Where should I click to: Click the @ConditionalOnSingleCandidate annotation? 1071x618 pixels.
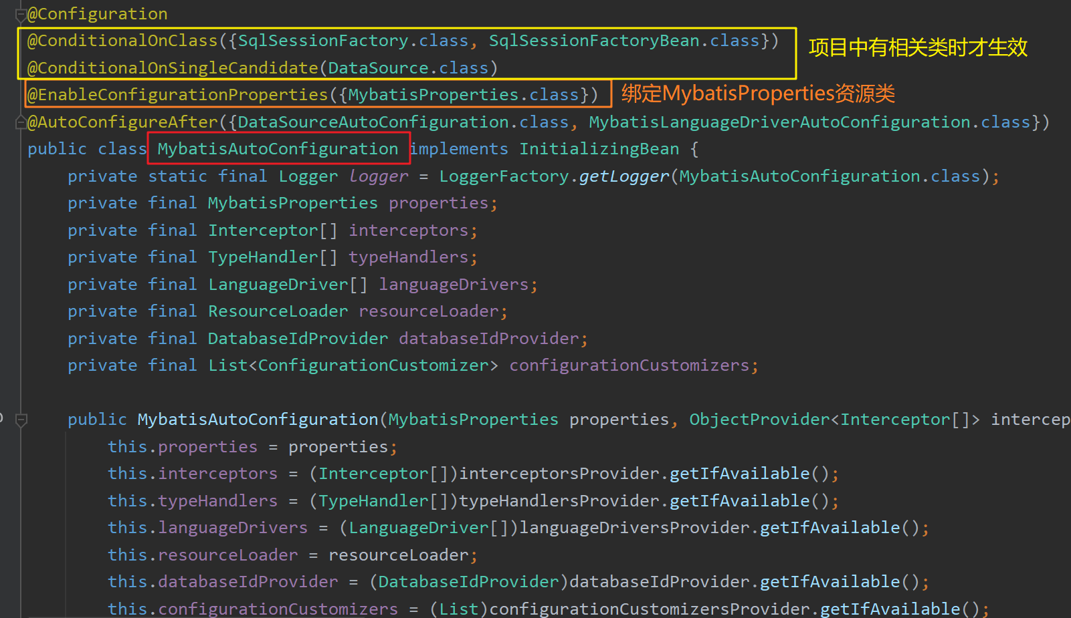pyautogui.click(x=173, y=68)
